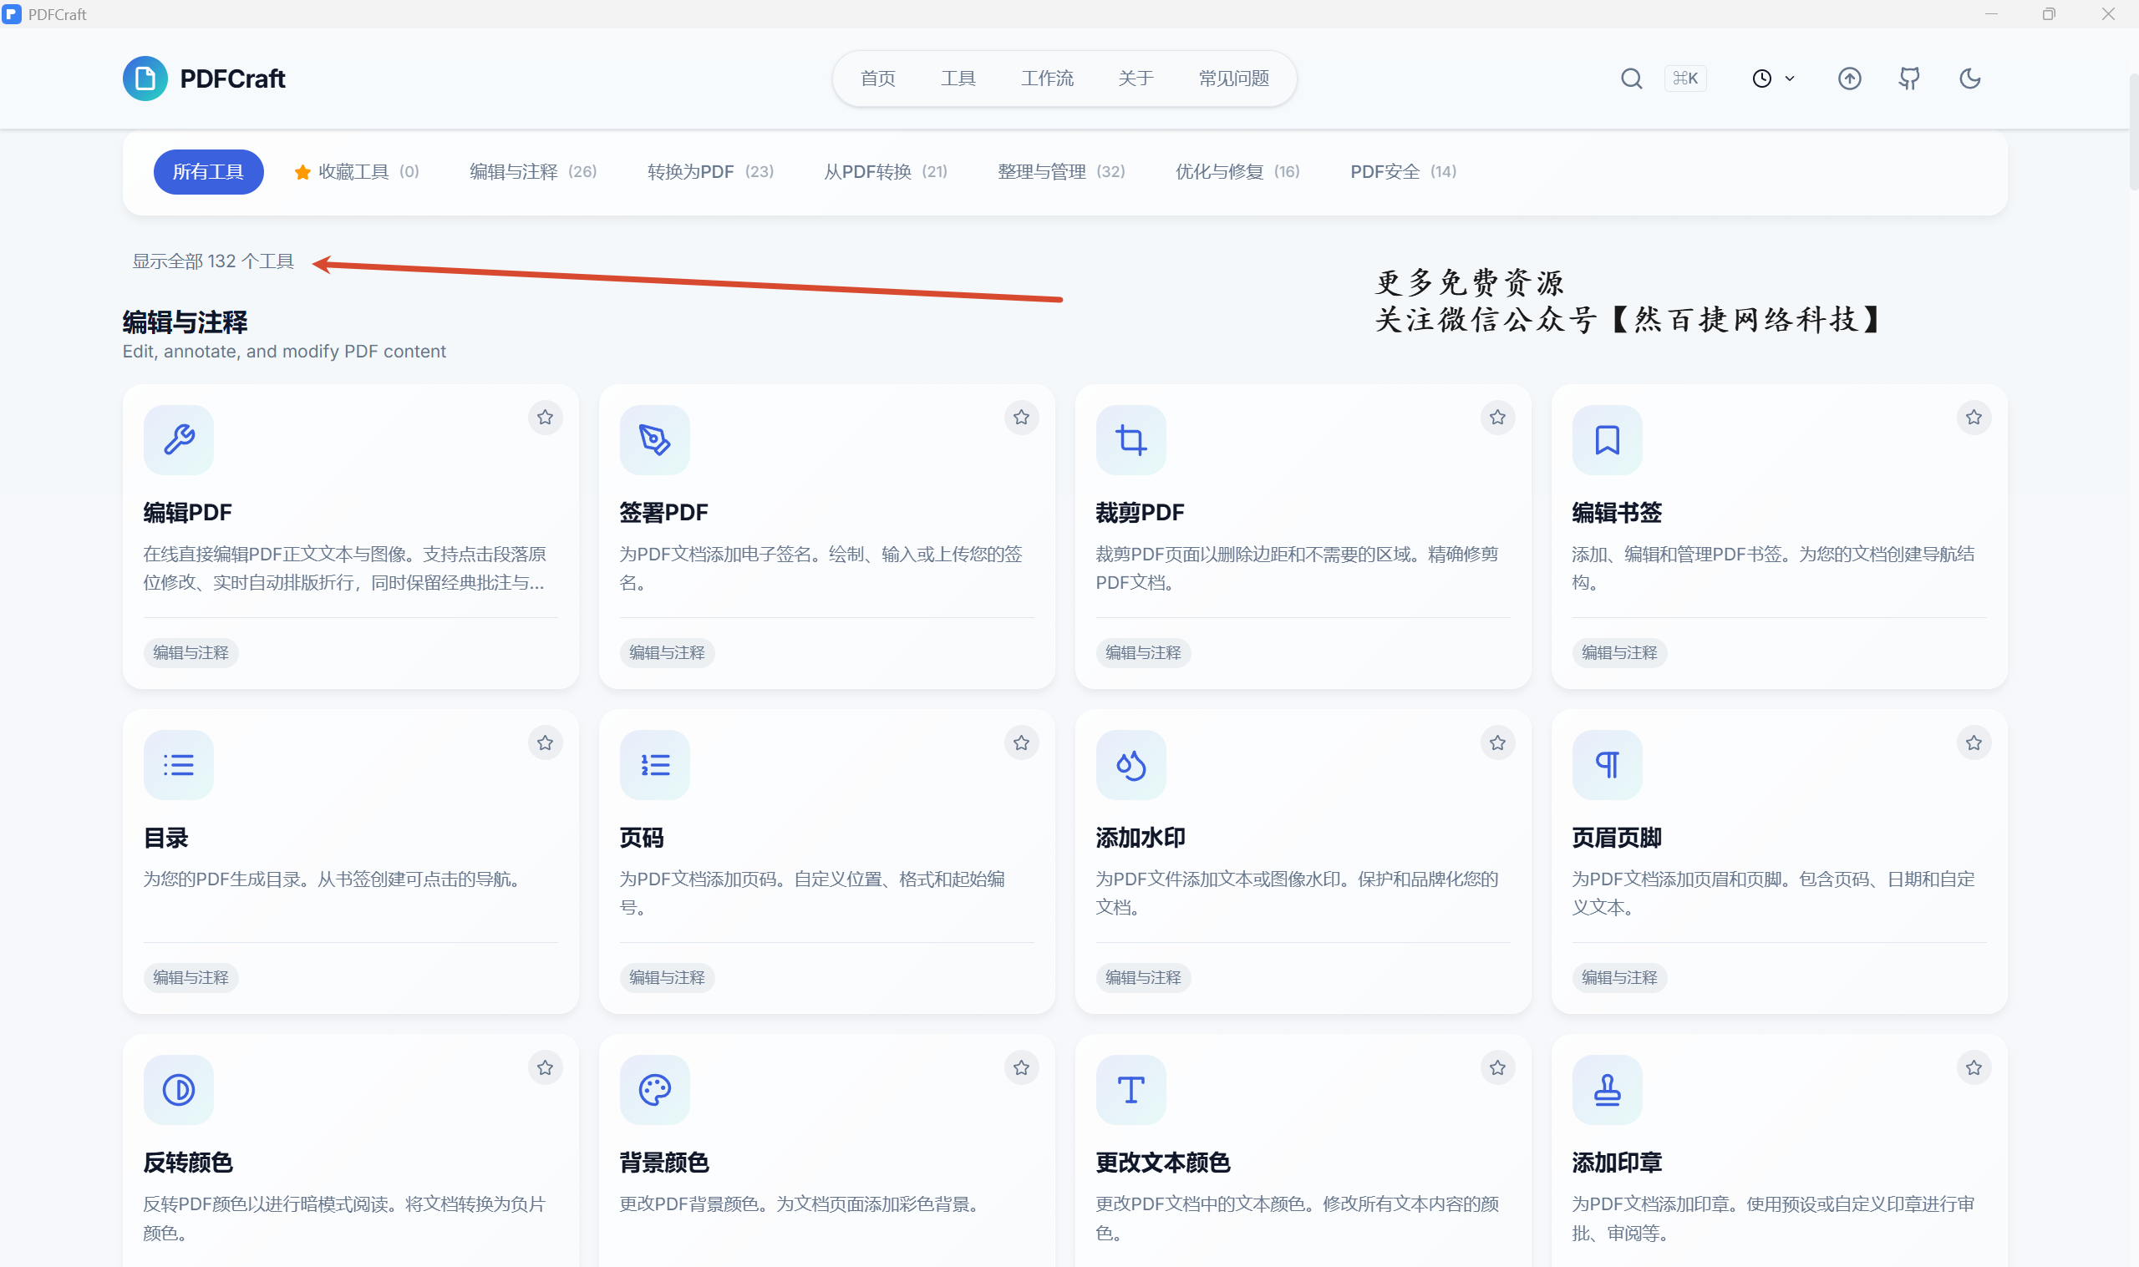Open the 裁剪PDF crop icon

pyautogui.click(x=1130, y=439)
